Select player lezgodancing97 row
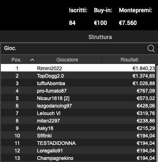Image resolution: width=158 pixels, height=162 pixels. (x=78, y=106)
